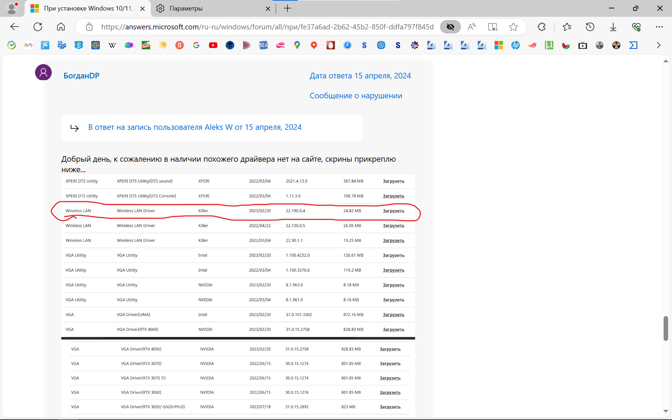The width and height of the screenshot is (672, 420).
Task: Open the second screenshot listing VGA Driver(RTX 4050)
Action: point(238,379)
